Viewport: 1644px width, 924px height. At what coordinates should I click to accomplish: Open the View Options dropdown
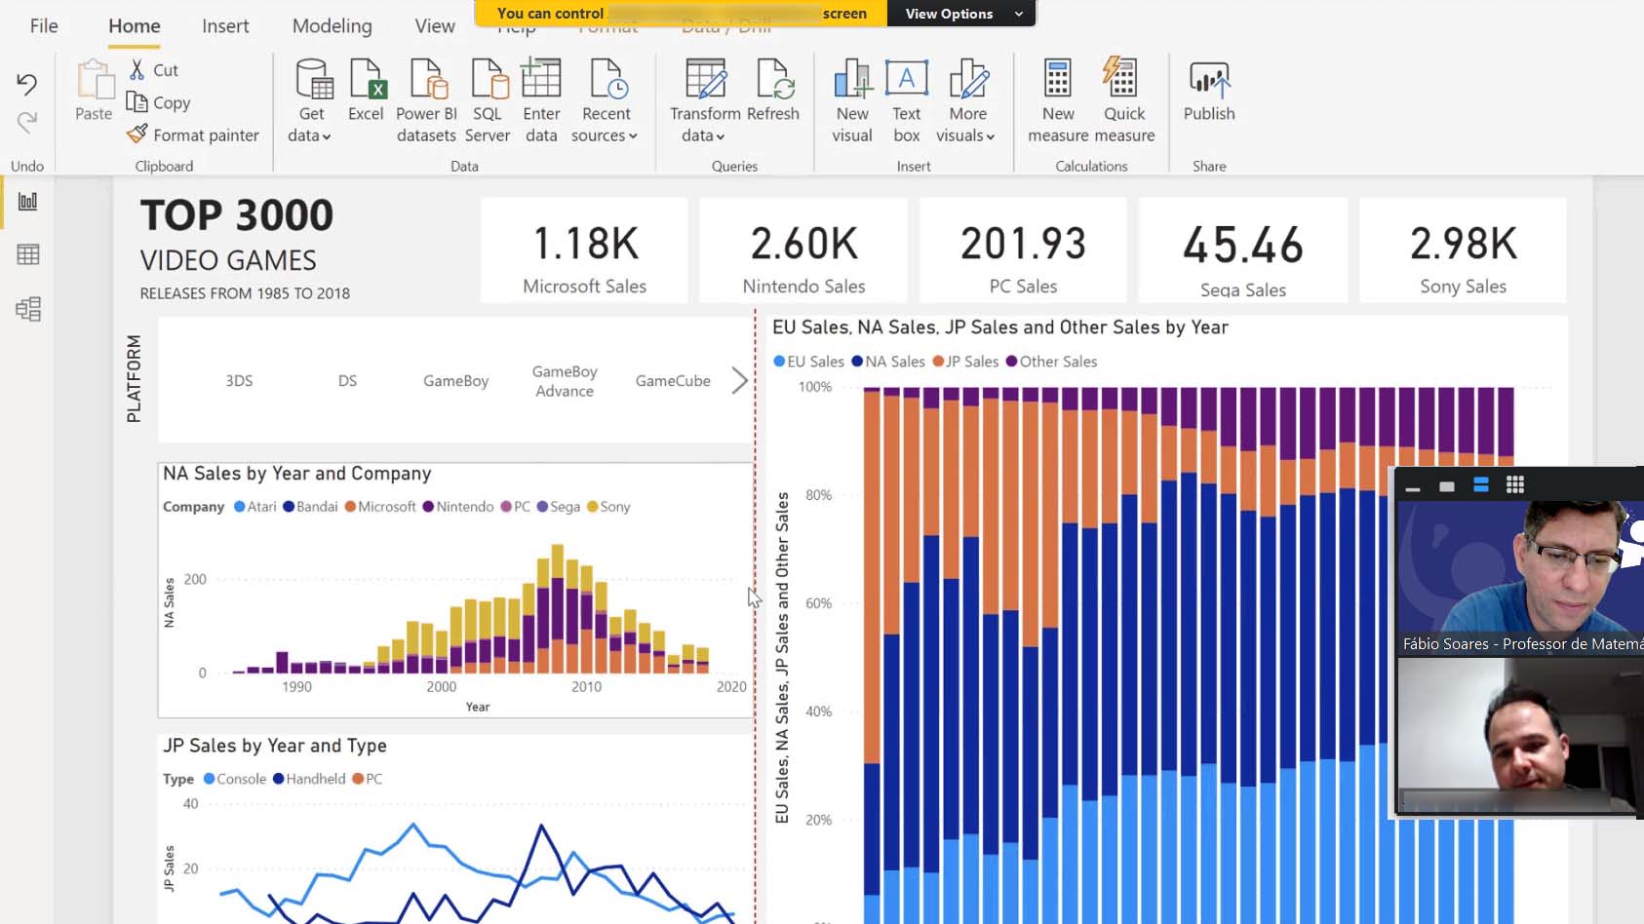[x=960, y=14]
